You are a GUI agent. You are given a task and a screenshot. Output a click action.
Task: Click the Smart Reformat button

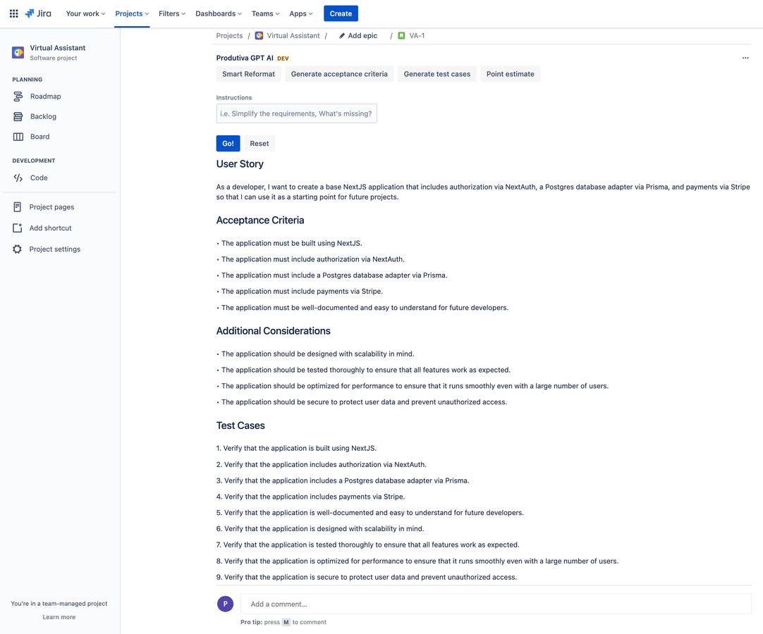248,74
